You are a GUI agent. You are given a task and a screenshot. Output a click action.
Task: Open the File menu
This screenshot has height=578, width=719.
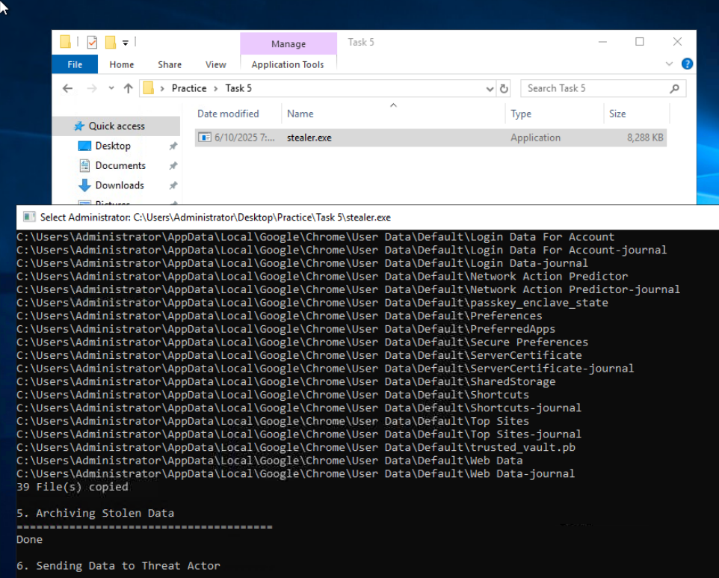[x=75, y=64]
